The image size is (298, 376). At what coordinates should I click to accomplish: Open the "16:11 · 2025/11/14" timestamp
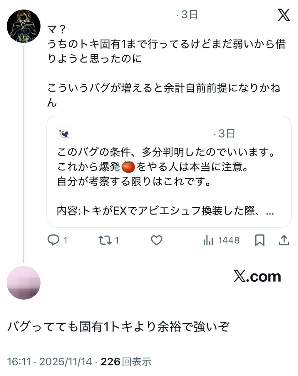49,362
